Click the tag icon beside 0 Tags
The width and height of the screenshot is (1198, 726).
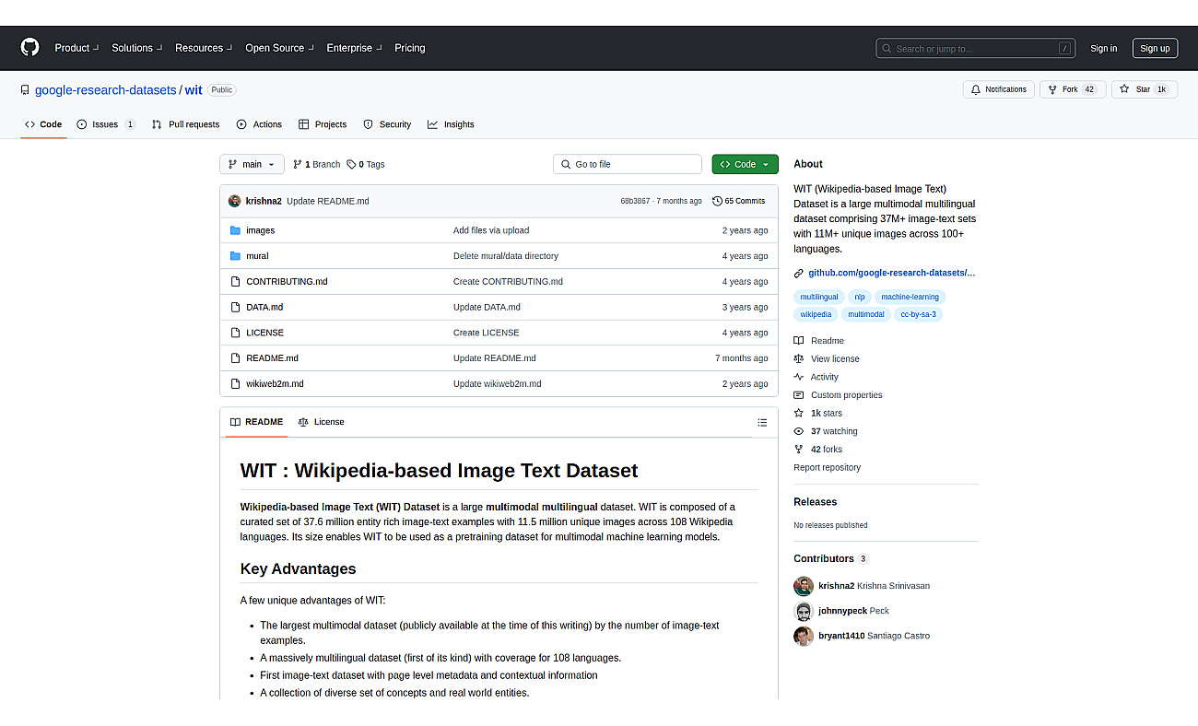pyautogui.click(x=351, y=164)
